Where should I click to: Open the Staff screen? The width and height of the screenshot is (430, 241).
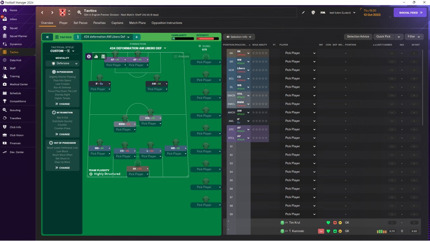(x=13, y=68)
